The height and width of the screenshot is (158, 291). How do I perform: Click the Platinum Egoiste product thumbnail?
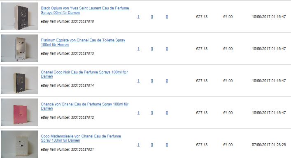(19, 48)
